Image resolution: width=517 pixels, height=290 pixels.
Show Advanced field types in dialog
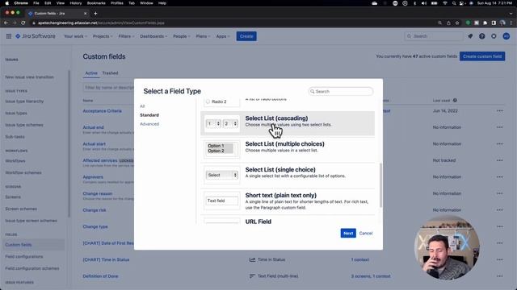point(149,124)
